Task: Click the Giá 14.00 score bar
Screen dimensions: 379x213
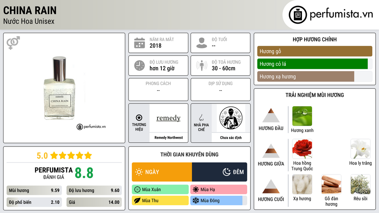Action: click(x=94, y=202)
